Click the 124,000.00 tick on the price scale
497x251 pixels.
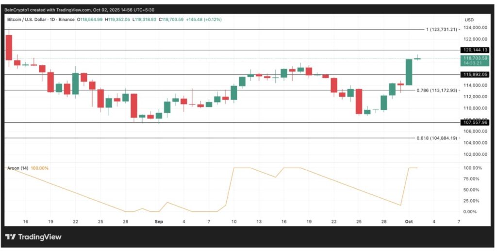point(475,28)
